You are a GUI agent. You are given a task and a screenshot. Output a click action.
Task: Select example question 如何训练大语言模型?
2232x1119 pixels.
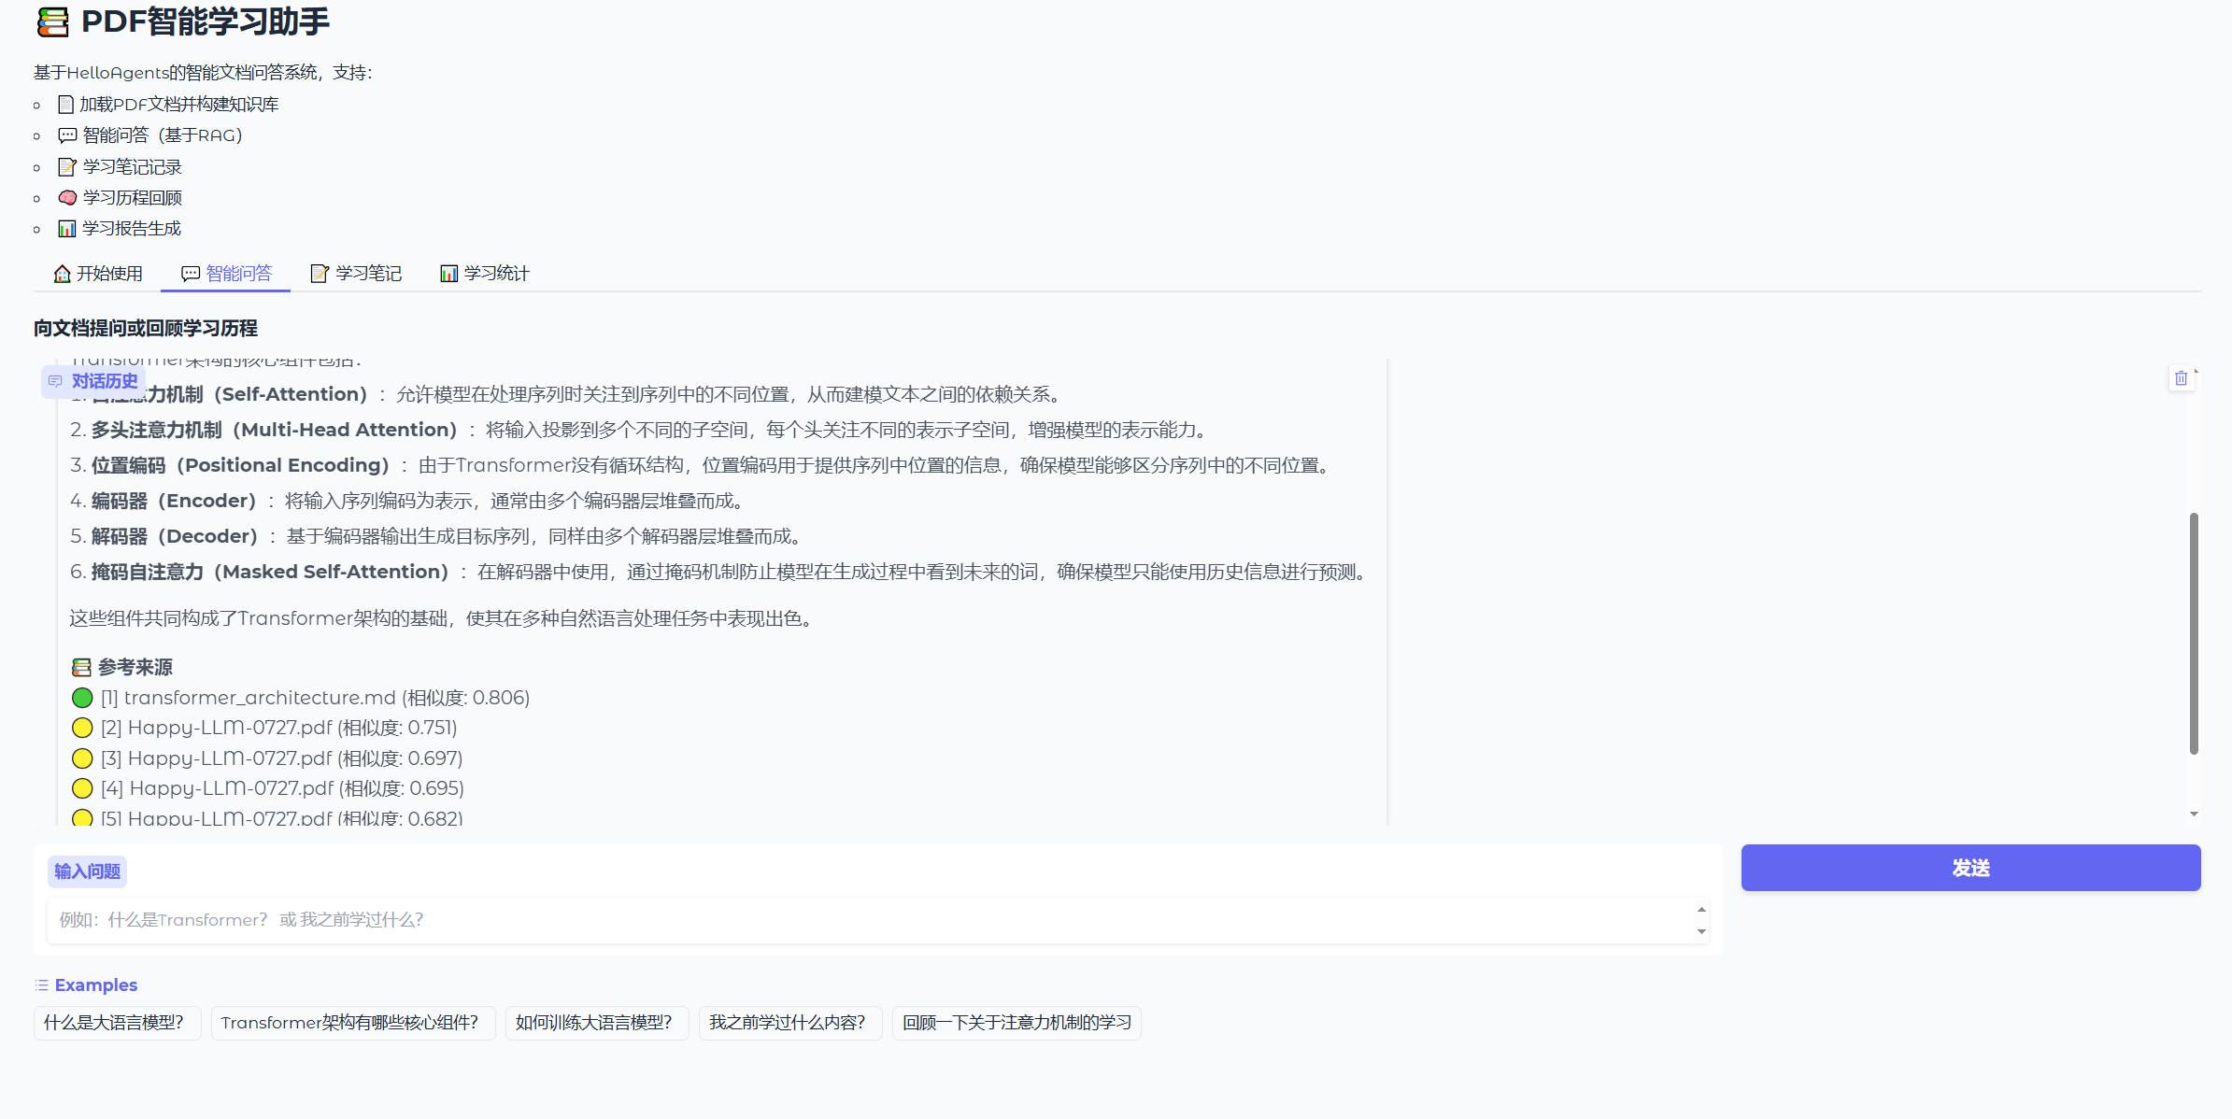595,1023
